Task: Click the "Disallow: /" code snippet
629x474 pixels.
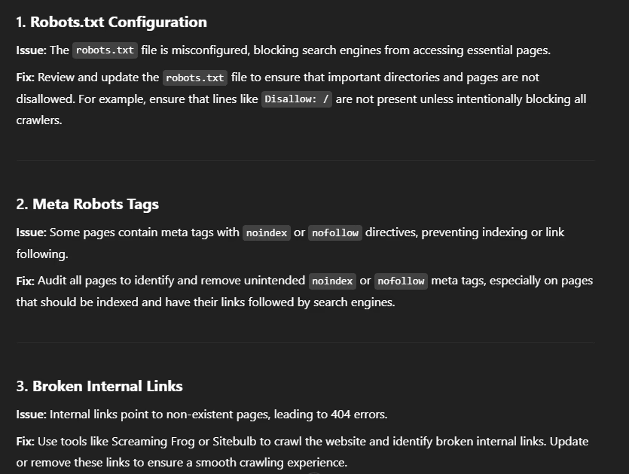Action: coord(297,99)
